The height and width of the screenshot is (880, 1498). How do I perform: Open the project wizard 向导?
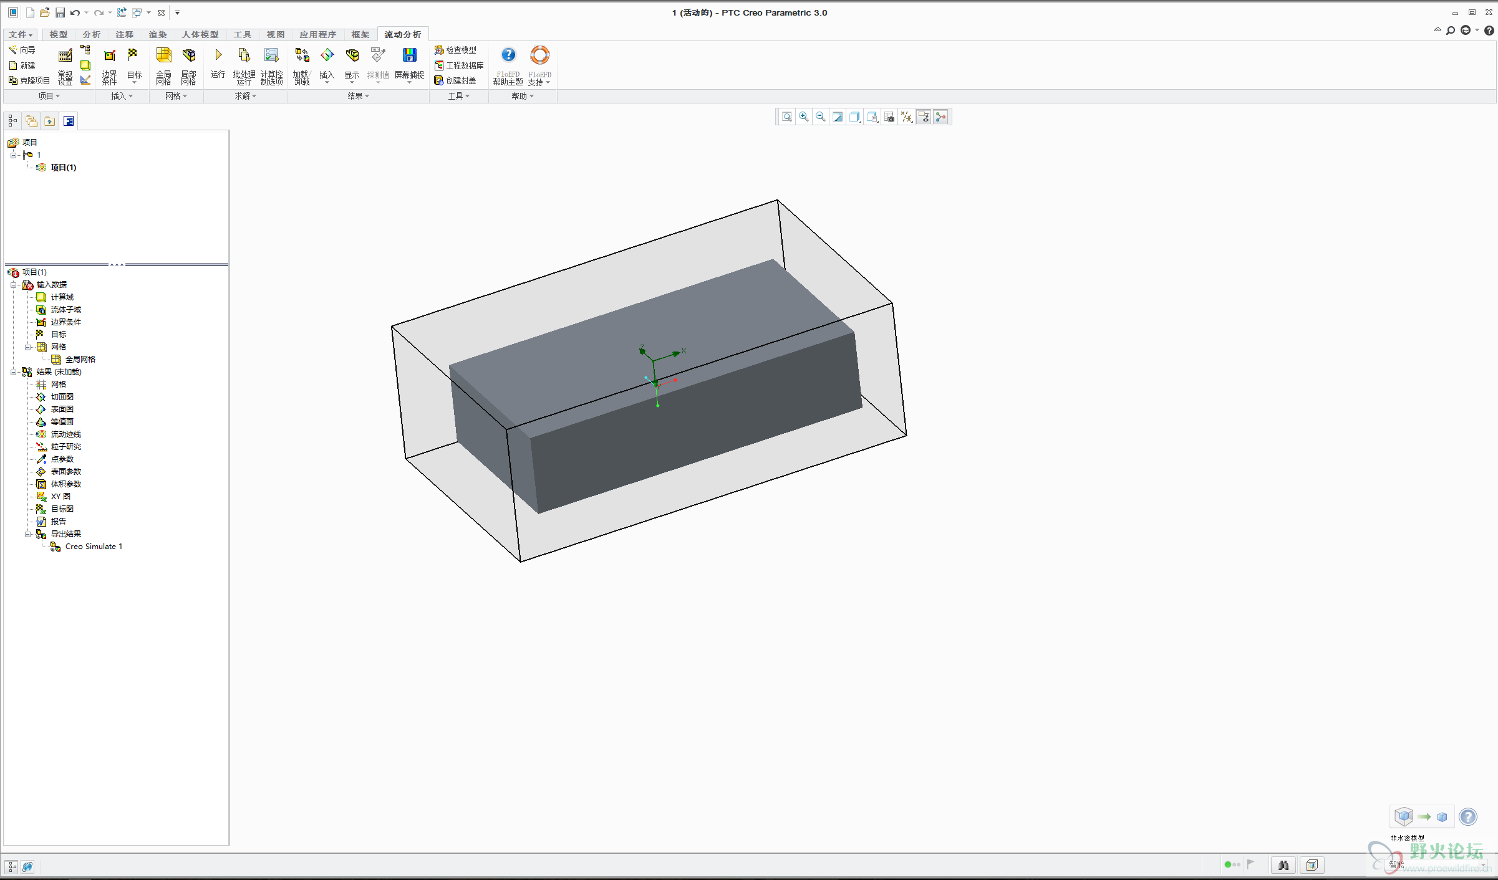[x=22, y=50]
